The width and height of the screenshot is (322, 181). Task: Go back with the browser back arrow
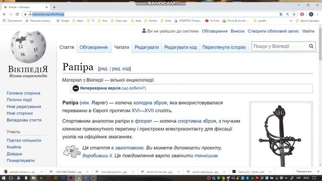point(5,14)
